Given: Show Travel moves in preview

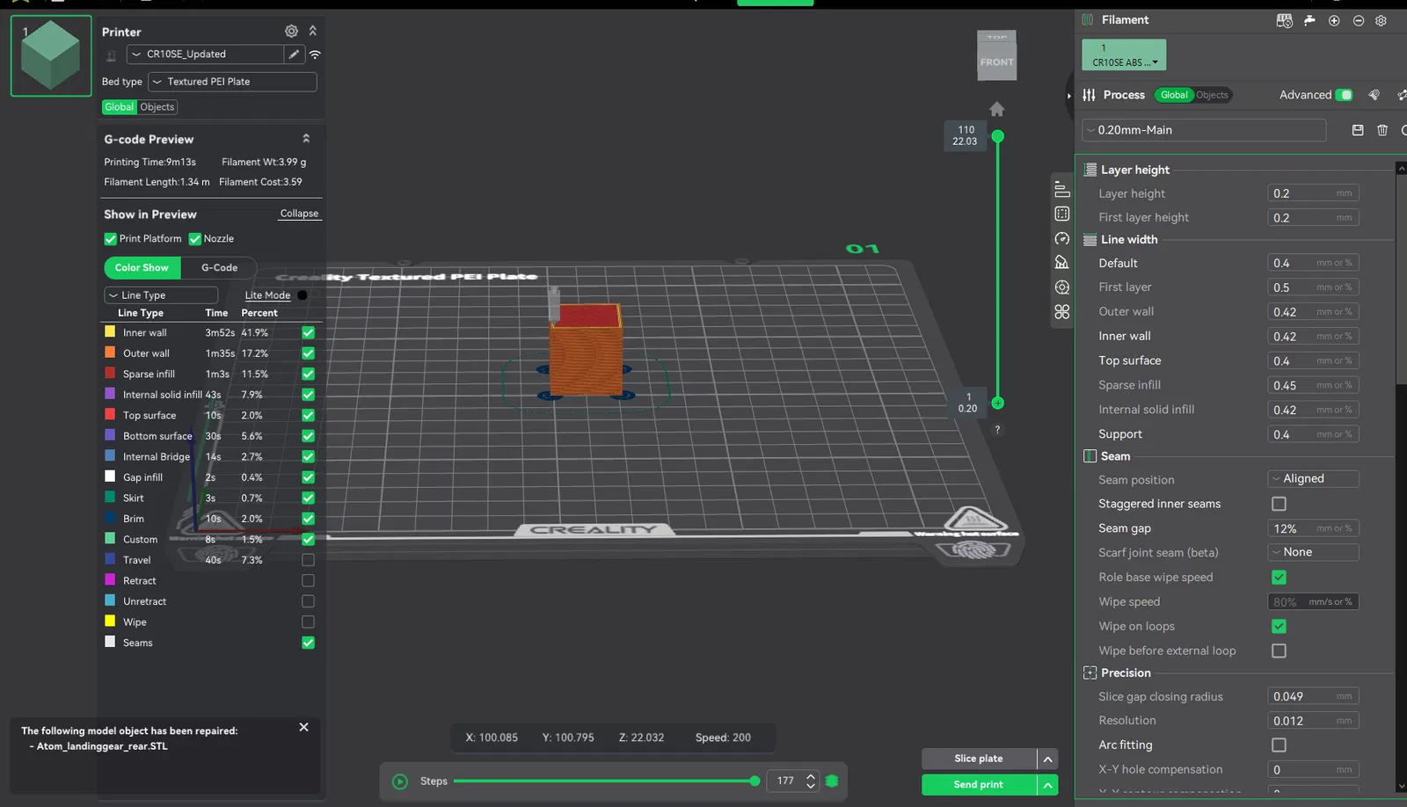Looking at the screenshot, I should coord(308,560).
